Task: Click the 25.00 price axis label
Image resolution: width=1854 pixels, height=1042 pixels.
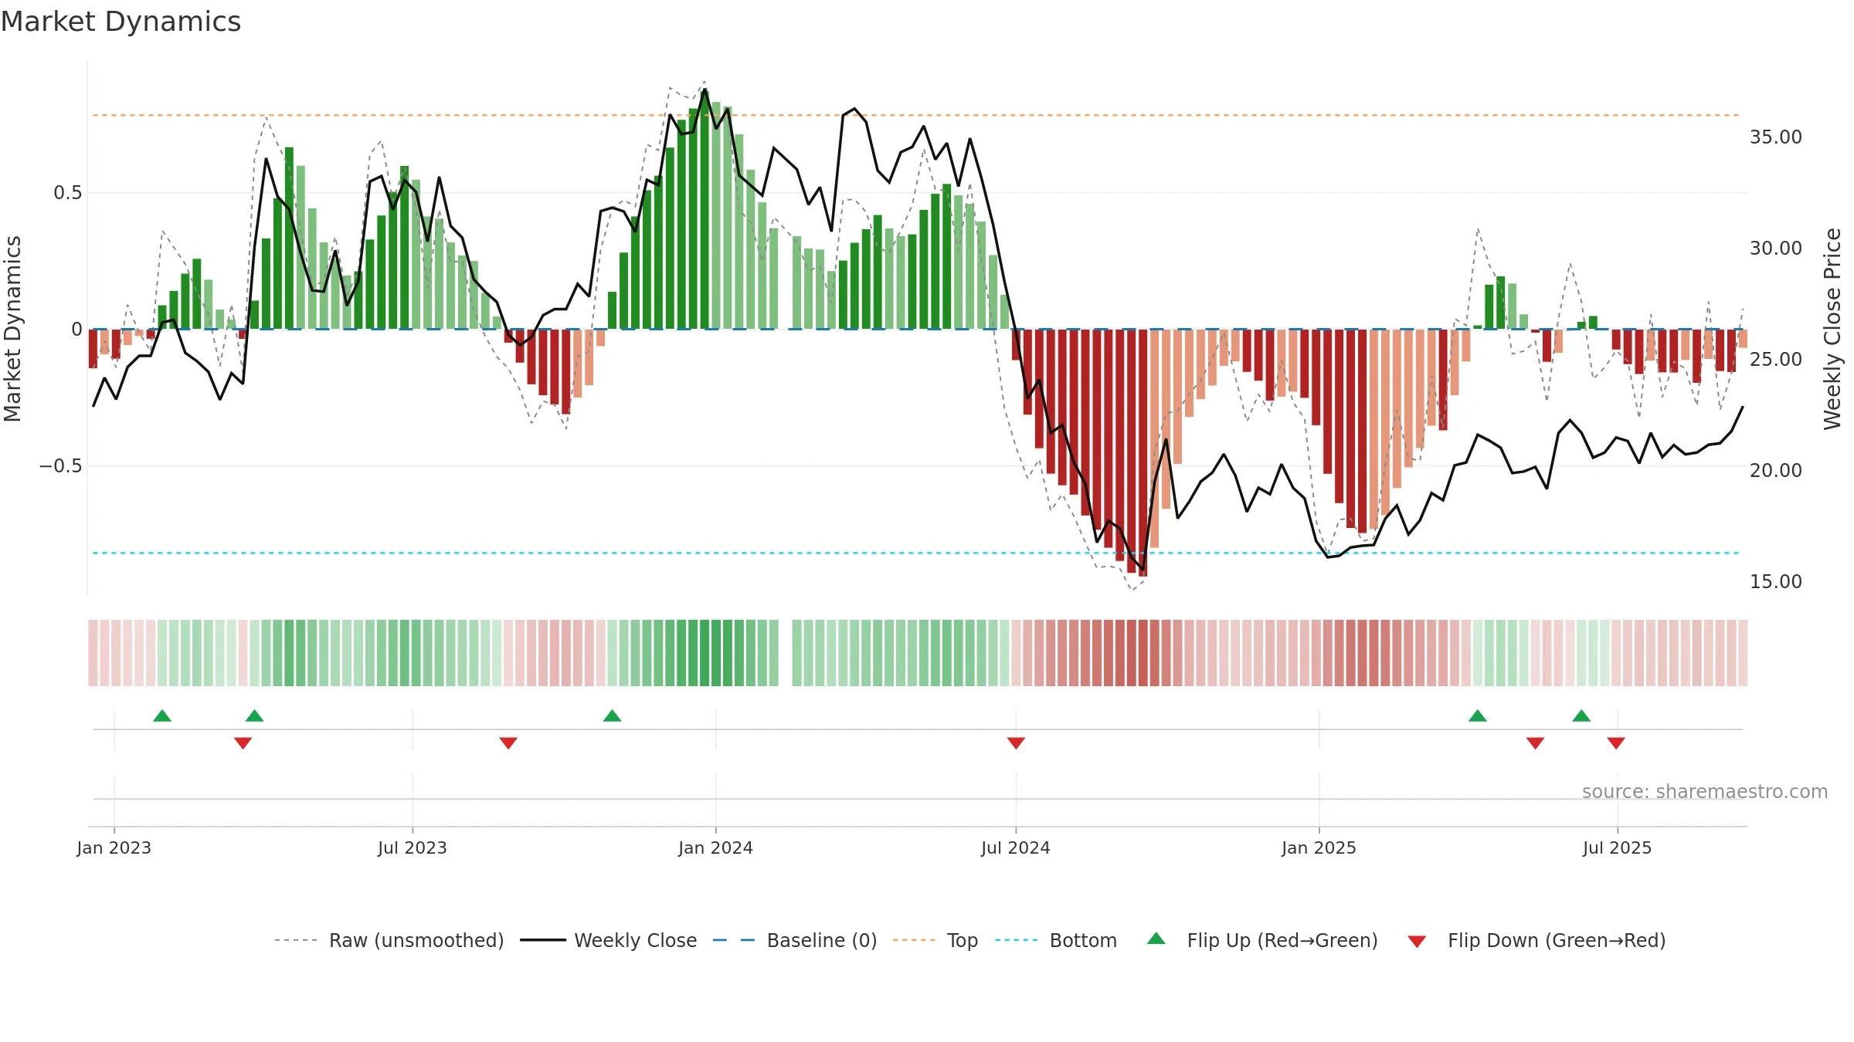Action: 1775,360
